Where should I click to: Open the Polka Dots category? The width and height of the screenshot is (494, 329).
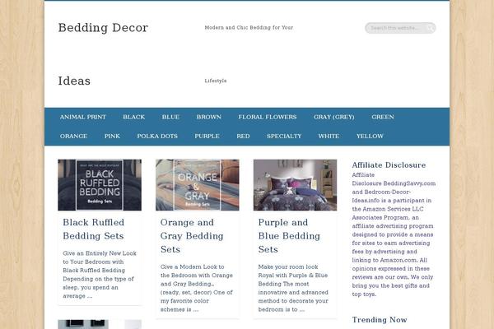pos(157,136)
